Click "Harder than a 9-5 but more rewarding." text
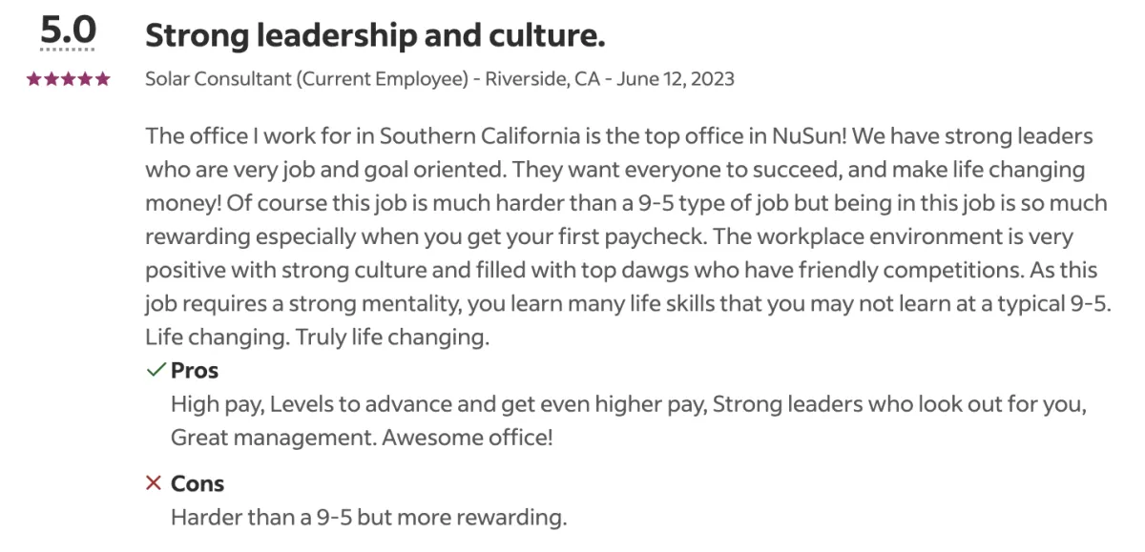The height and width of the screenshot is (552, 1145). (368, 519)
